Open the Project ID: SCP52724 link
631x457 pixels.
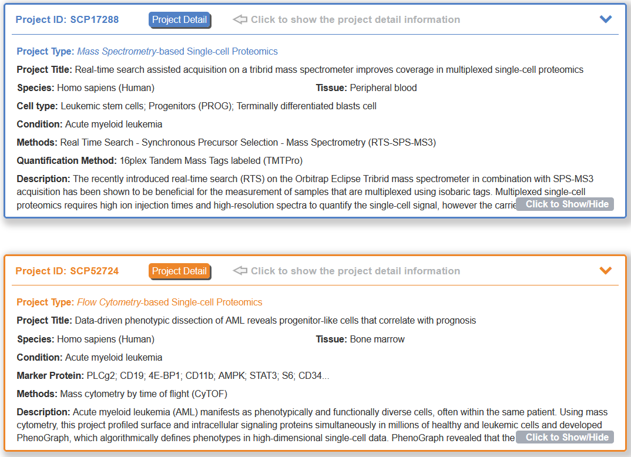67,271
